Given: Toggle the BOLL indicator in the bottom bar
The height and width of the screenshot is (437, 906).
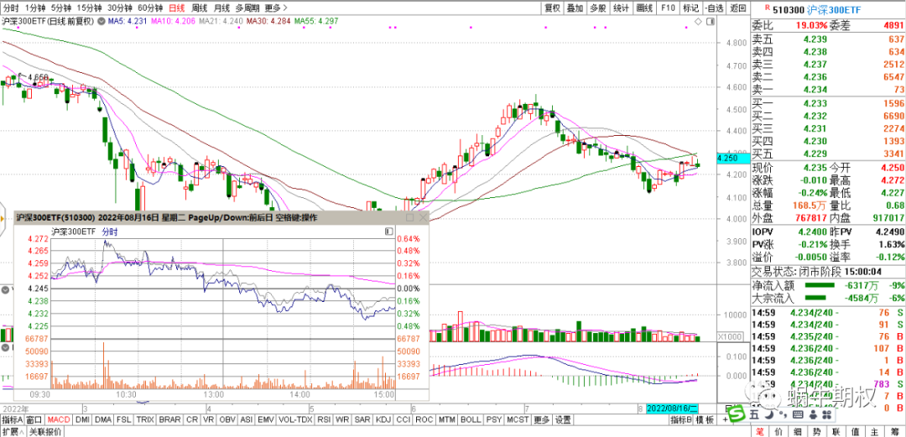Looking at the screenshot, I should coord(471,419).
